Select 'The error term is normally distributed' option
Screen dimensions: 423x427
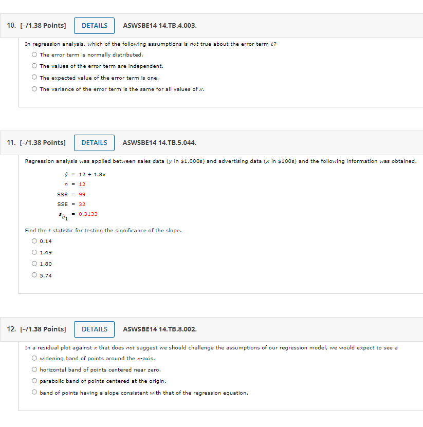[x=34, y=54]
